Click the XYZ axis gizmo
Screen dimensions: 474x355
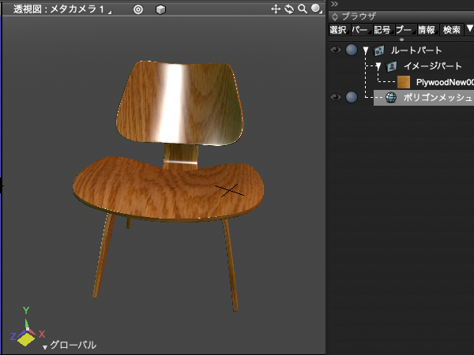tap(27, 327)
